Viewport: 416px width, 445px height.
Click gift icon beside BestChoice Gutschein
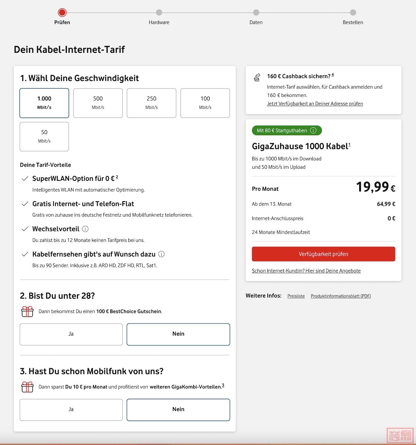tap(27, 311)
